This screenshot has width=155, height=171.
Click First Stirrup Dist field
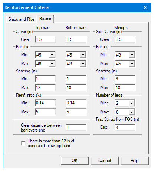pyautogui.click(x=125, y=128)
